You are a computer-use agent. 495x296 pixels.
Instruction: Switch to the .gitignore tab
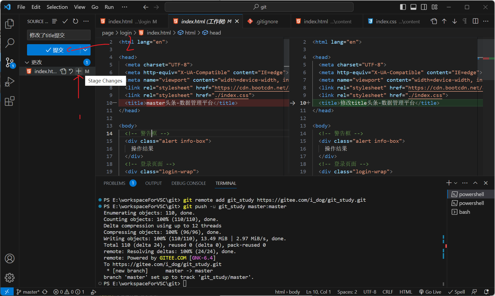tap(267, 21)
